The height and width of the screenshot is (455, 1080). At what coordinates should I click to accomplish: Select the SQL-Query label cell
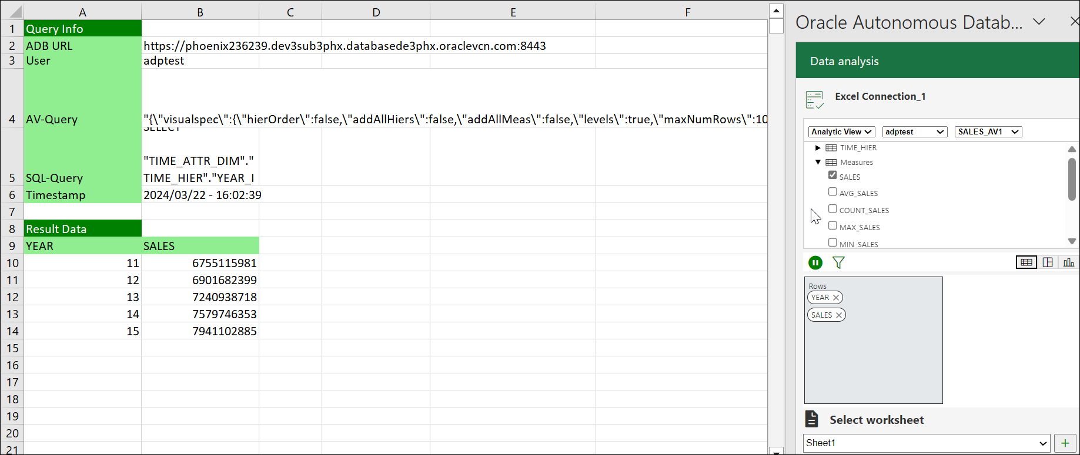(82, 157)
